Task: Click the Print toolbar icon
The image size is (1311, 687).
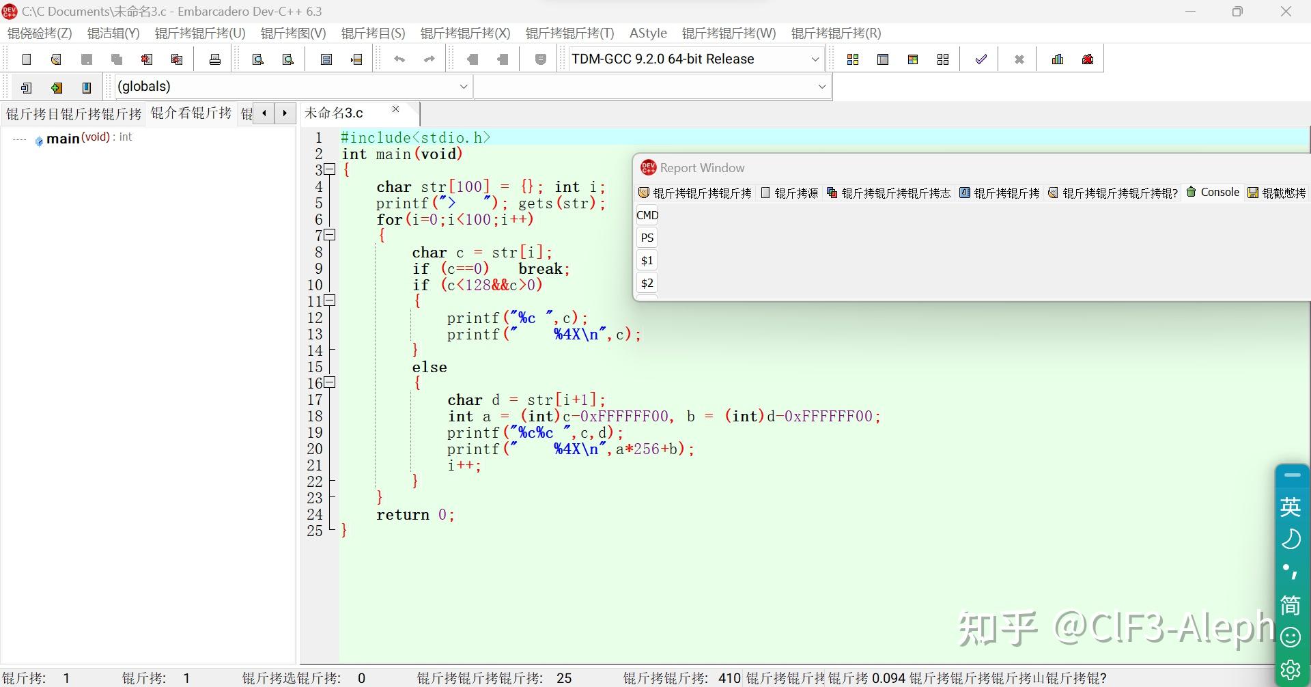Action: [x=215, y=59]
